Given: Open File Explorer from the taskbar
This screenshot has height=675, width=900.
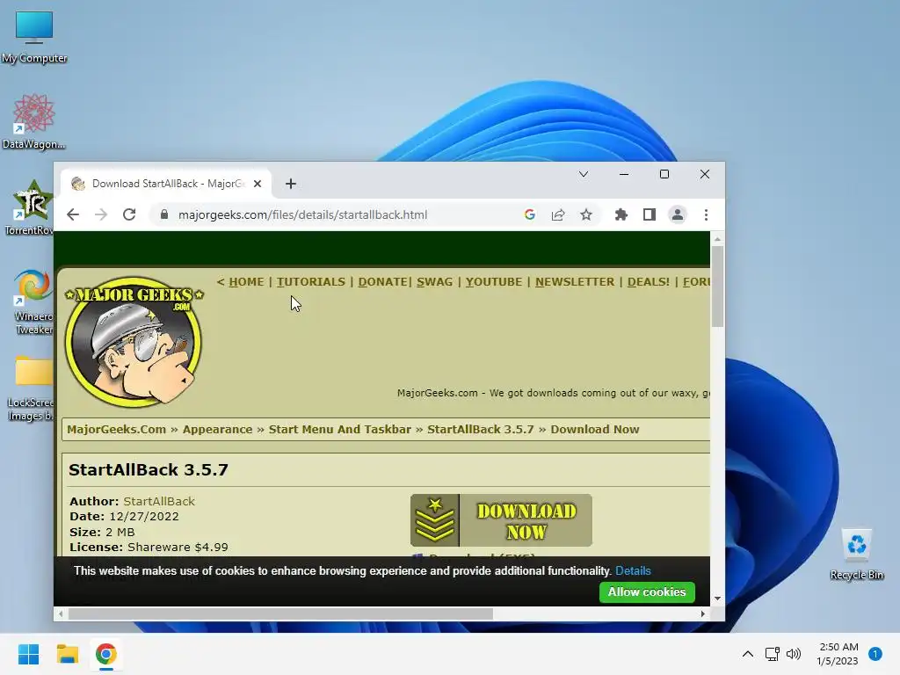Looking at the screenshot, I should click(67, 654).
